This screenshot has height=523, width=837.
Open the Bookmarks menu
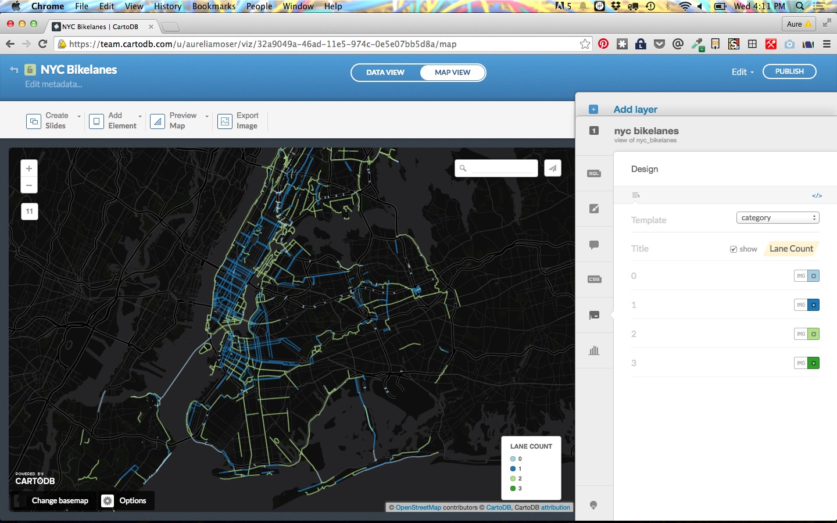(214, 6)
